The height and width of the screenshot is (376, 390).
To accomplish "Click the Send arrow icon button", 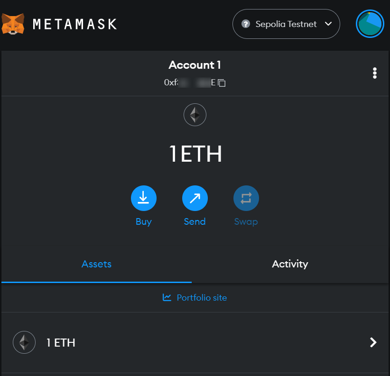I will tap(195, 198).
